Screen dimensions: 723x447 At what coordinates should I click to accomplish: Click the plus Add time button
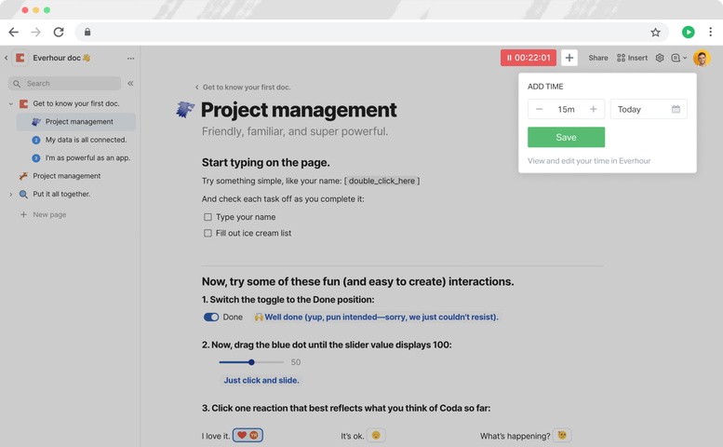coord(569,58)
